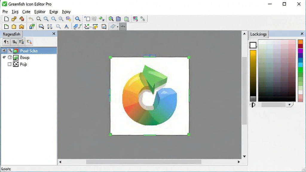Click the gray minus-plus toolbar button
Screen dimensions: 306x172
point(123,26)
